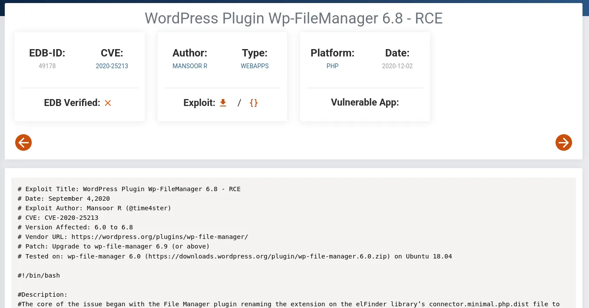Click the EDB-ID heading

47,53
